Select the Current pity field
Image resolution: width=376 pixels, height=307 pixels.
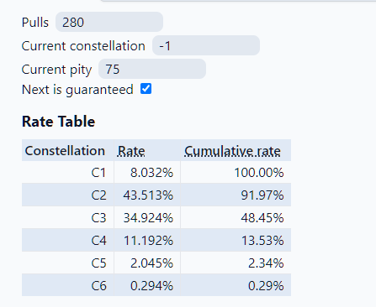(x=152, y=69)
